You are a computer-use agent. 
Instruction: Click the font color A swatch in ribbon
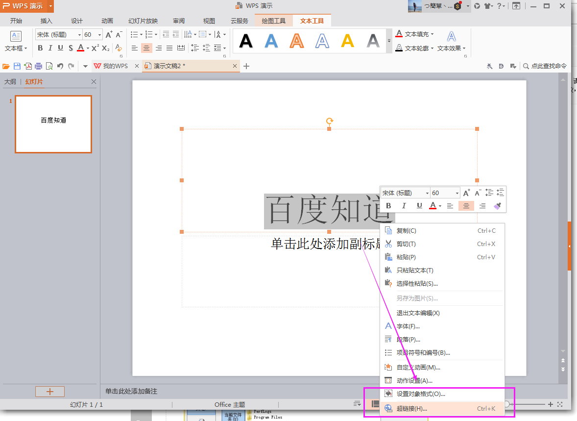click(81, 48)
